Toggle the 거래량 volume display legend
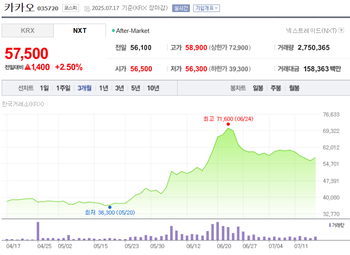The image size is (350, 255). click(x=337, y=226)
